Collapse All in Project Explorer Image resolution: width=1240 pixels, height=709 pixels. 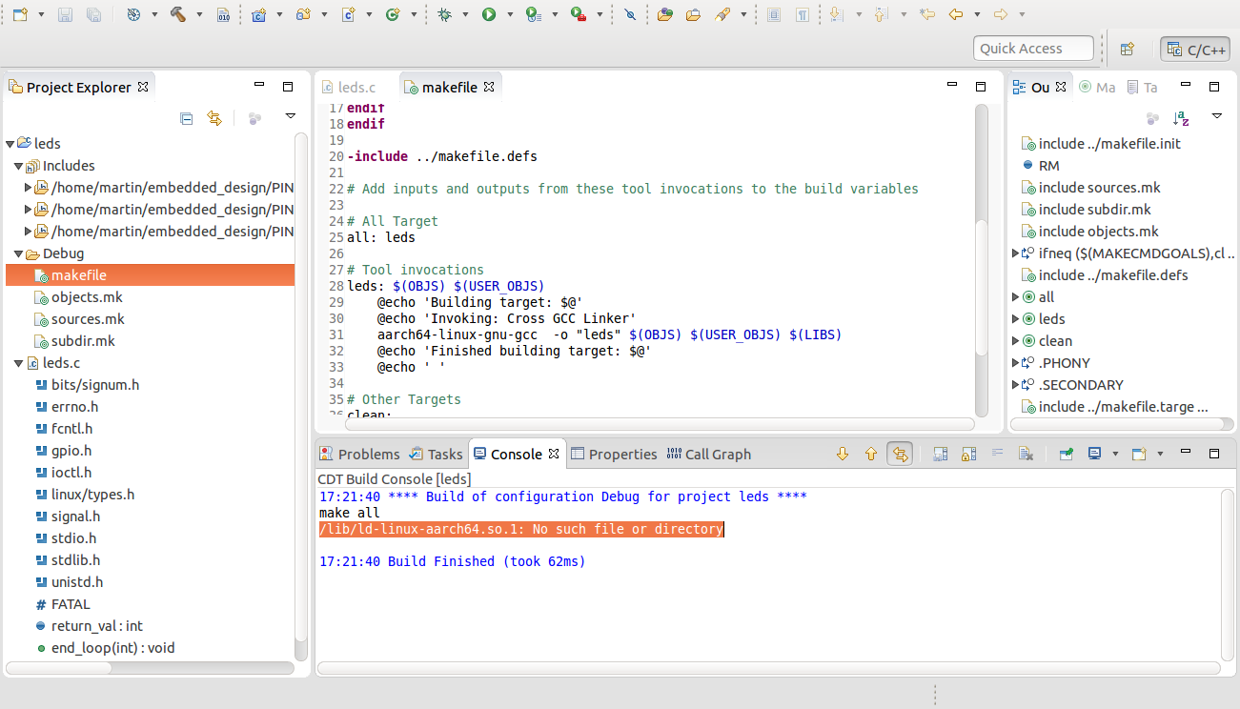(x=187, y=118)
